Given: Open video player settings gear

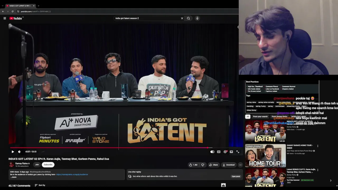Looking at the screenshot, I should [x=225, y=152].
